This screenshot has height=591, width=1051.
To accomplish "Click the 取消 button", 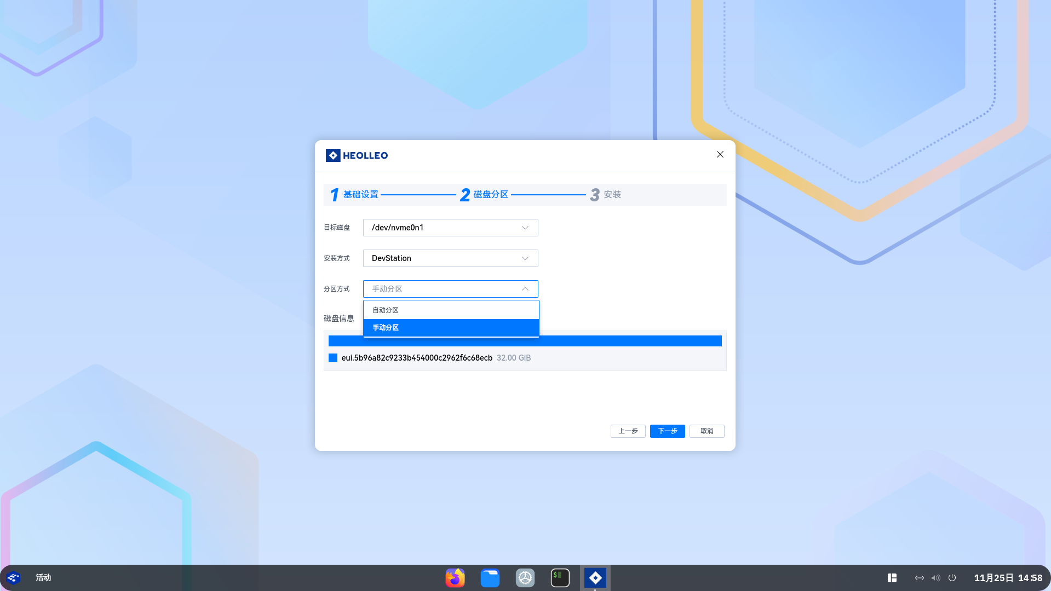I will point(707,431).
